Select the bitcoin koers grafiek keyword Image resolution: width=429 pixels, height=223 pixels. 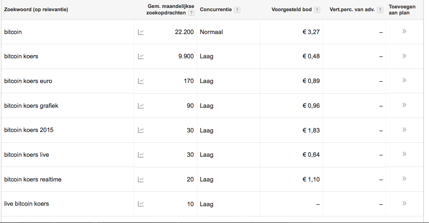coord(31,106)
